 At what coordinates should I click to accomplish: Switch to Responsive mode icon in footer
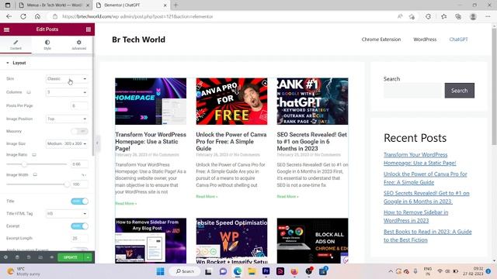point(40,257)
